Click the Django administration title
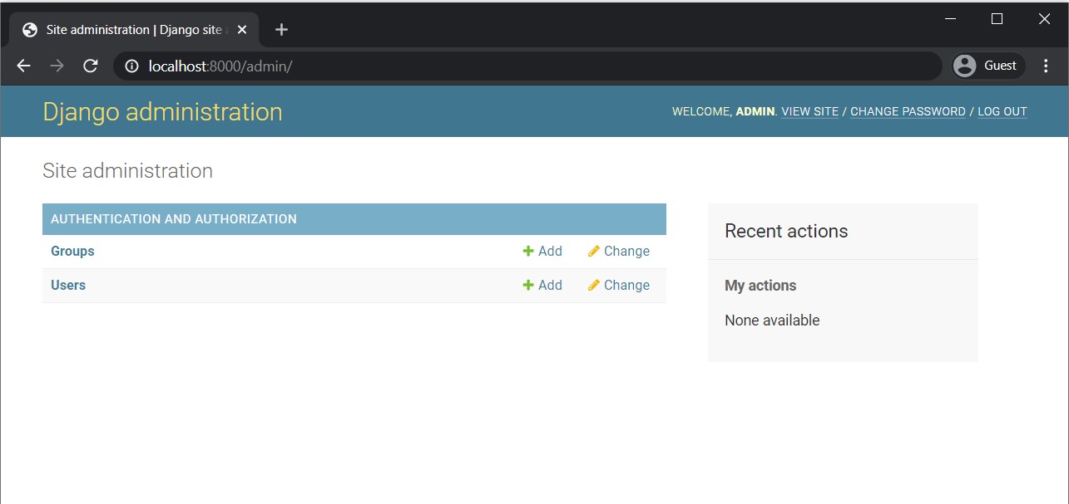 coord(162,112)
